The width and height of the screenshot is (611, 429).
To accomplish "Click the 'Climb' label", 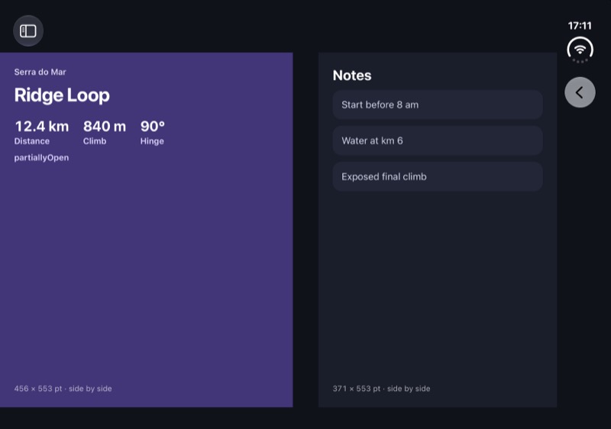I will pyautogui.click(x=95, y=141).
